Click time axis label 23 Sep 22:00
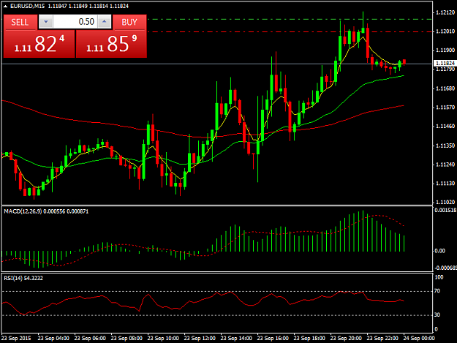The width and height of the screenshot is (457, 343). 382,339
